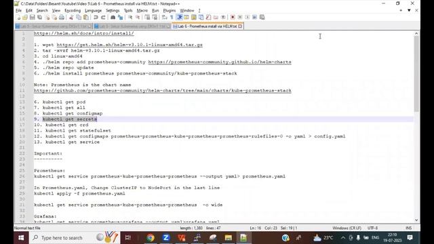Open Google Chrome from the taskbar
The image size is (434, 244).
click(151, 238)
